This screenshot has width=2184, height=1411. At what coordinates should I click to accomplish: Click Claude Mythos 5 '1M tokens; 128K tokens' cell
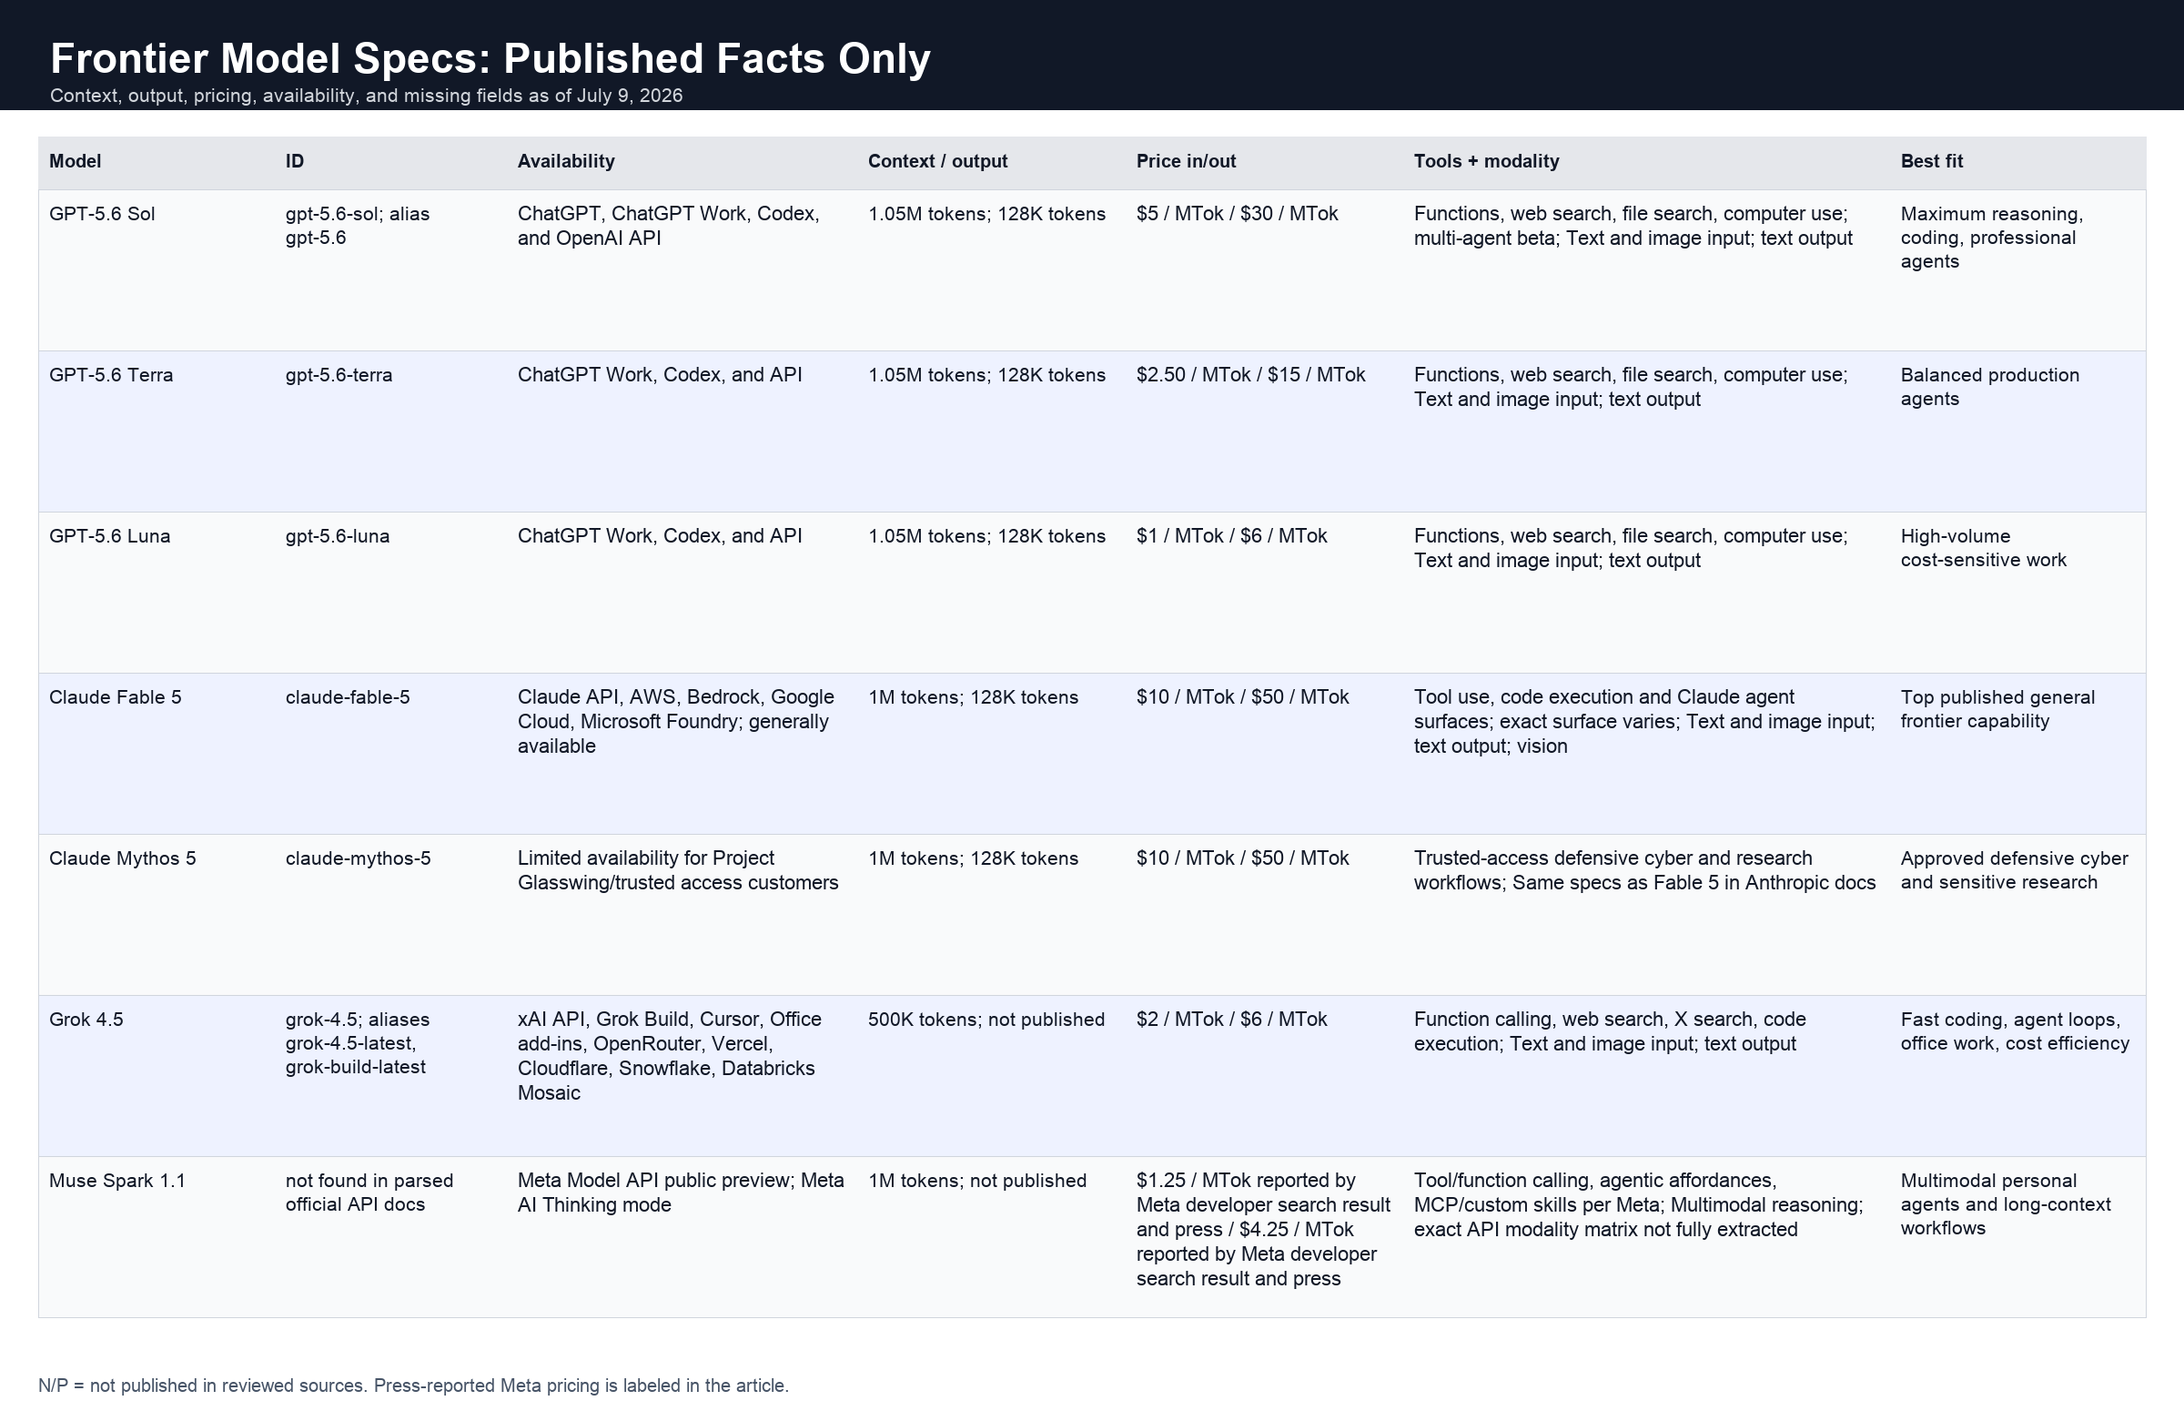click(x=974, y=859)
